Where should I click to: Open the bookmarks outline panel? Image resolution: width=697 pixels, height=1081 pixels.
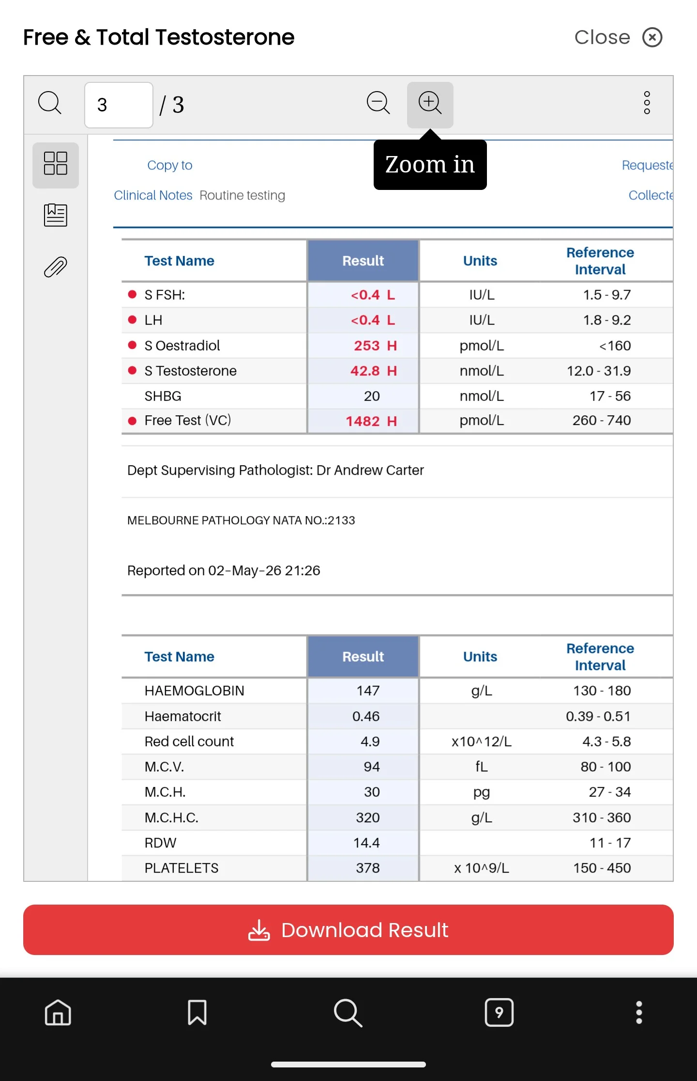pos(56,215)
